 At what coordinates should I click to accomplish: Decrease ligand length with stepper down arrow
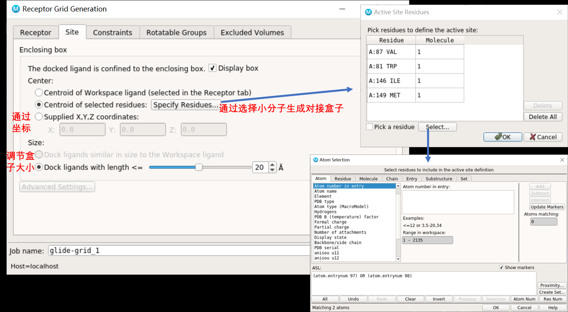click(272, 170)
